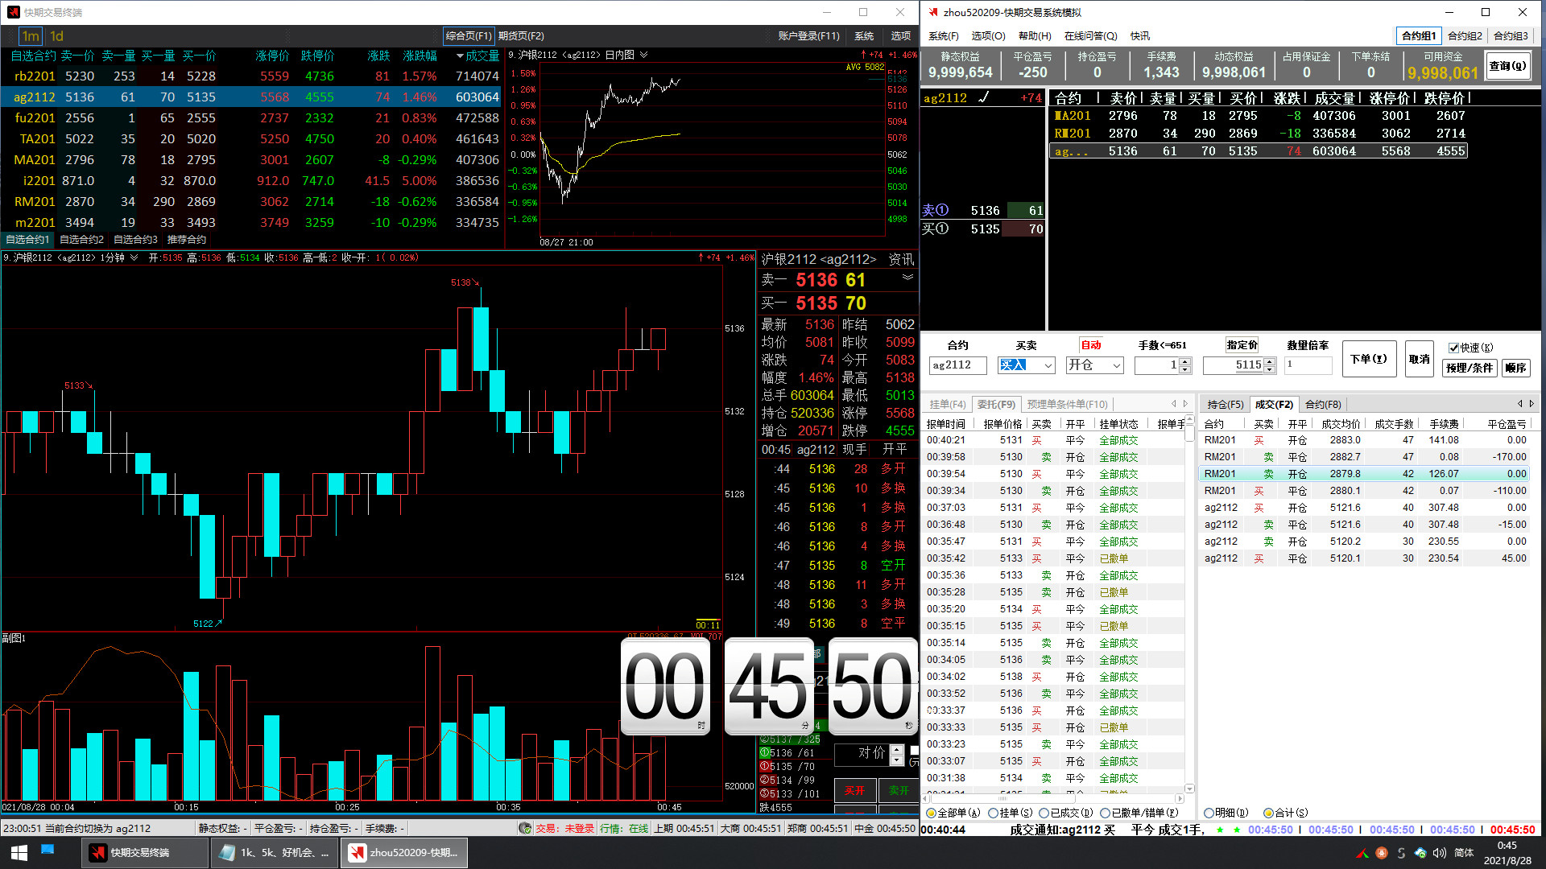Open Windows Start menu
The image size is (1546, 869).
(19, 852)
